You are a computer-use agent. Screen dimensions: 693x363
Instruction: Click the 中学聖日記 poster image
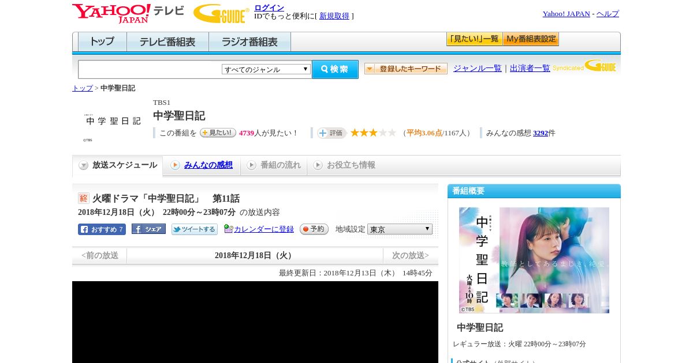click(x=534, y=260)
